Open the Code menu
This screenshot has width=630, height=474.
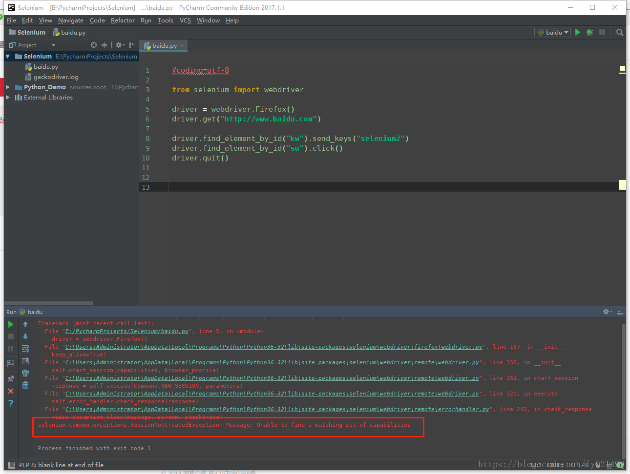97,20
